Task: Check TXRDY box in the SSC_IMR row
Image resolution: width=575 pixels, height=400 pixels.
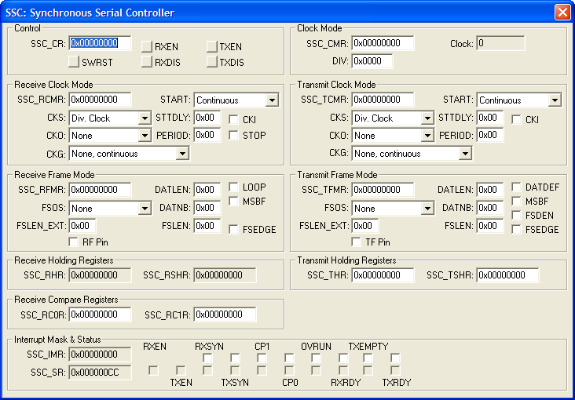Action: click(395, 358)
